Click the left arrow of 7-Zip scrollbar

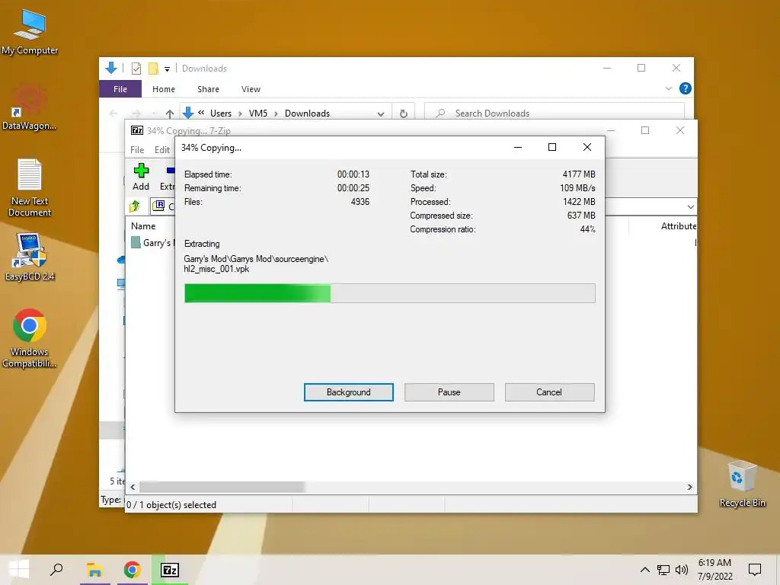(133, 487)
